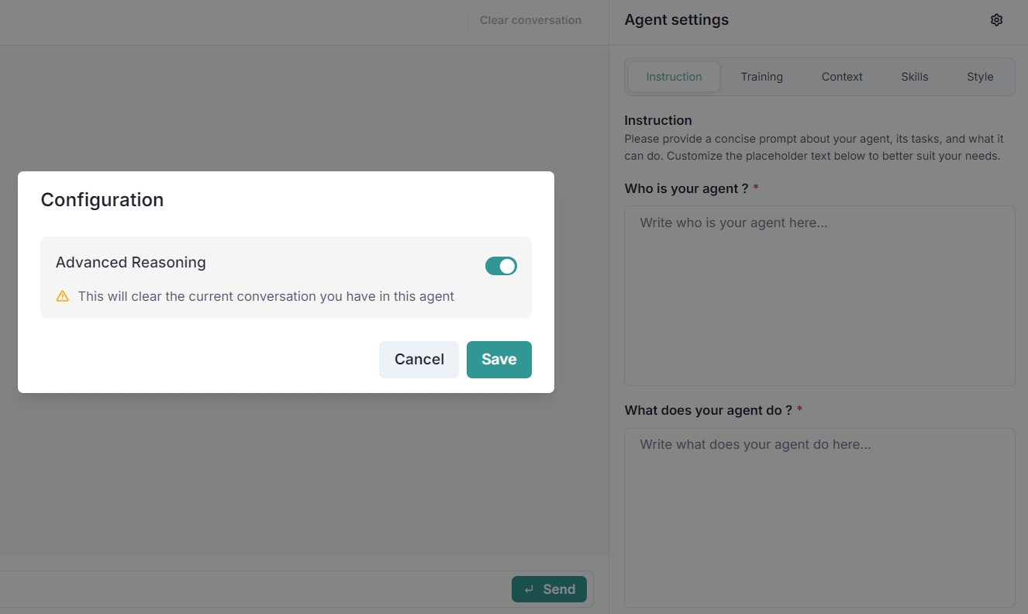The image size is (1028, 614).
Task: Click the Configuration dialog title
Action: coord(102,200)
